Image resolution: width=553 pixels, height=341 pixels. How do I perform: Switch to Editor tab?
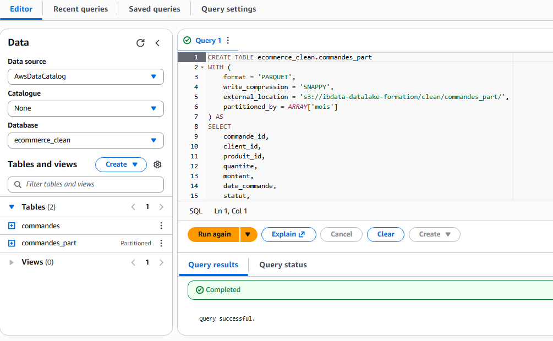coord(21,9)
